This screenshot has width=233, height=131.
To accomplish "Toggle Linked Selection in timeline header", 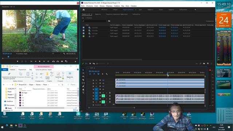I will (98, 74).
